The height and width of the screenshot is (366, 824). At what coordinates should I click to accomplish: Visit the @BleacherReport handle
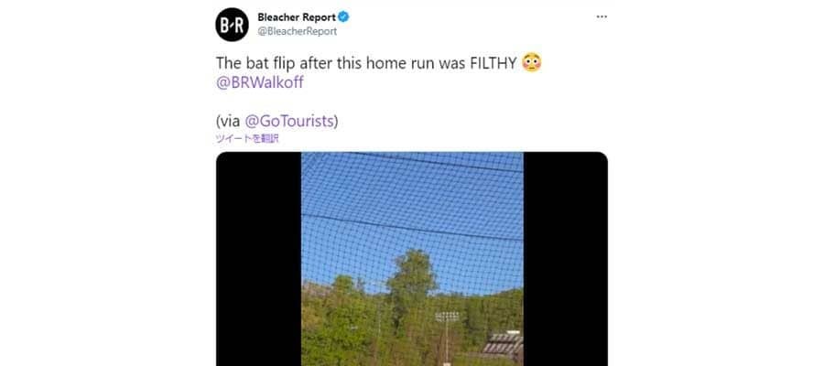pyautogui.click(x=297, y=31)
